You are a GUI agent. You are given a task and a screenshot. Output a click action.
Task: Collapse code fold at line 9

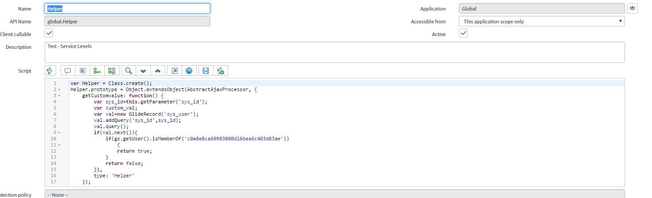59,132
